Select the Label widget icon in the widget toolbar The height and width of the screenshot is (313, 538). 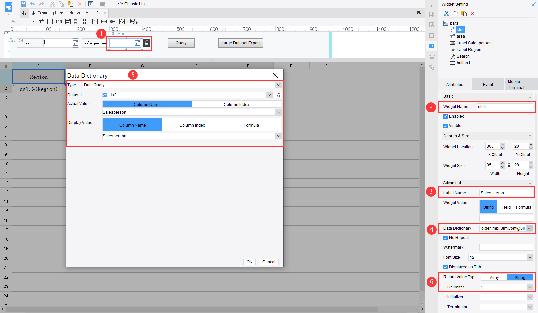(x=14, y=21)
